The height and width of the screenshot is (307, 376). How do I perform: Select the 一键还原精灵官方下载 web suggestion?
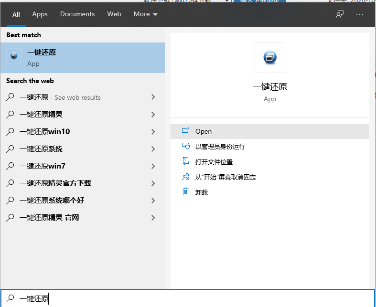click(55, 183)
